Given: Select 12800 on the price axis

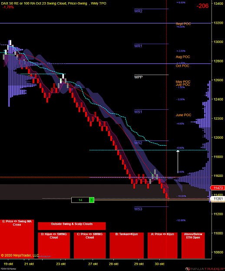Looking at the screenshot, I should [218, 61].
